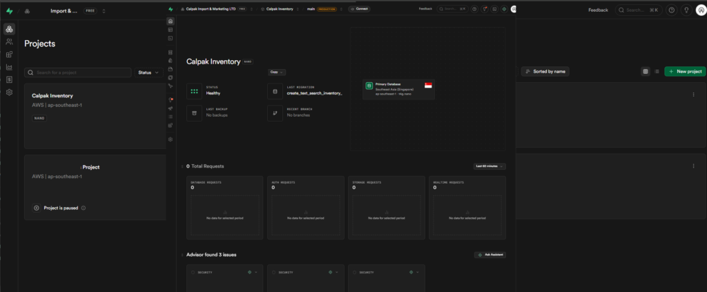707x292 pixels.
Task: Open Project Settings gear in front sidebar
Action: [x=171, y=139]
